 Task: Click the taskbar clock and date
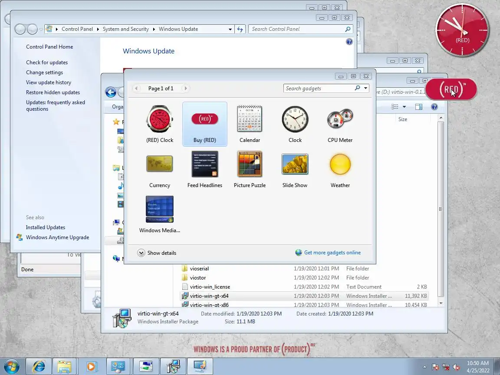478,367
